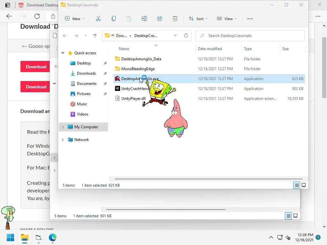
Task: Select Network in navigation pane
Action: coord(81,140)
